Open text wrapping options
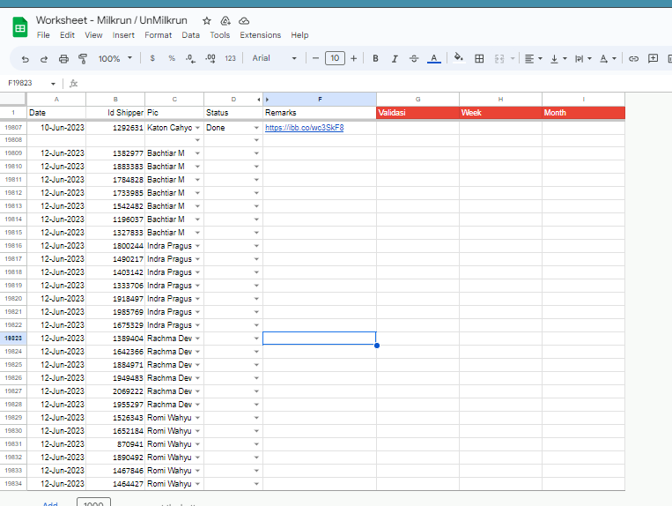672x506 pixels. point(583,59)
